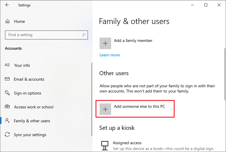Click the back arrow in Settings

point(7,5)
